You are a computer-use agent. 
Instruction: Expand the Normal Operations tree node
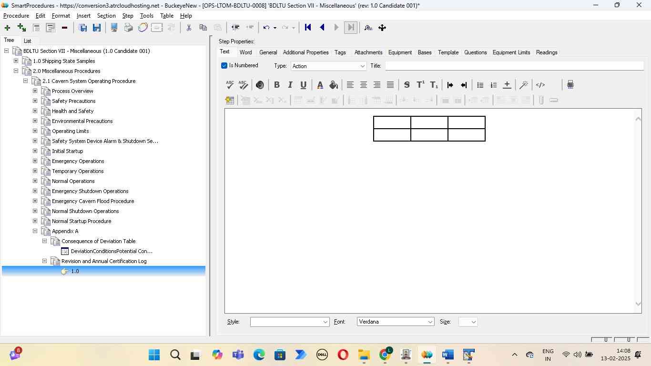[35, 181]
